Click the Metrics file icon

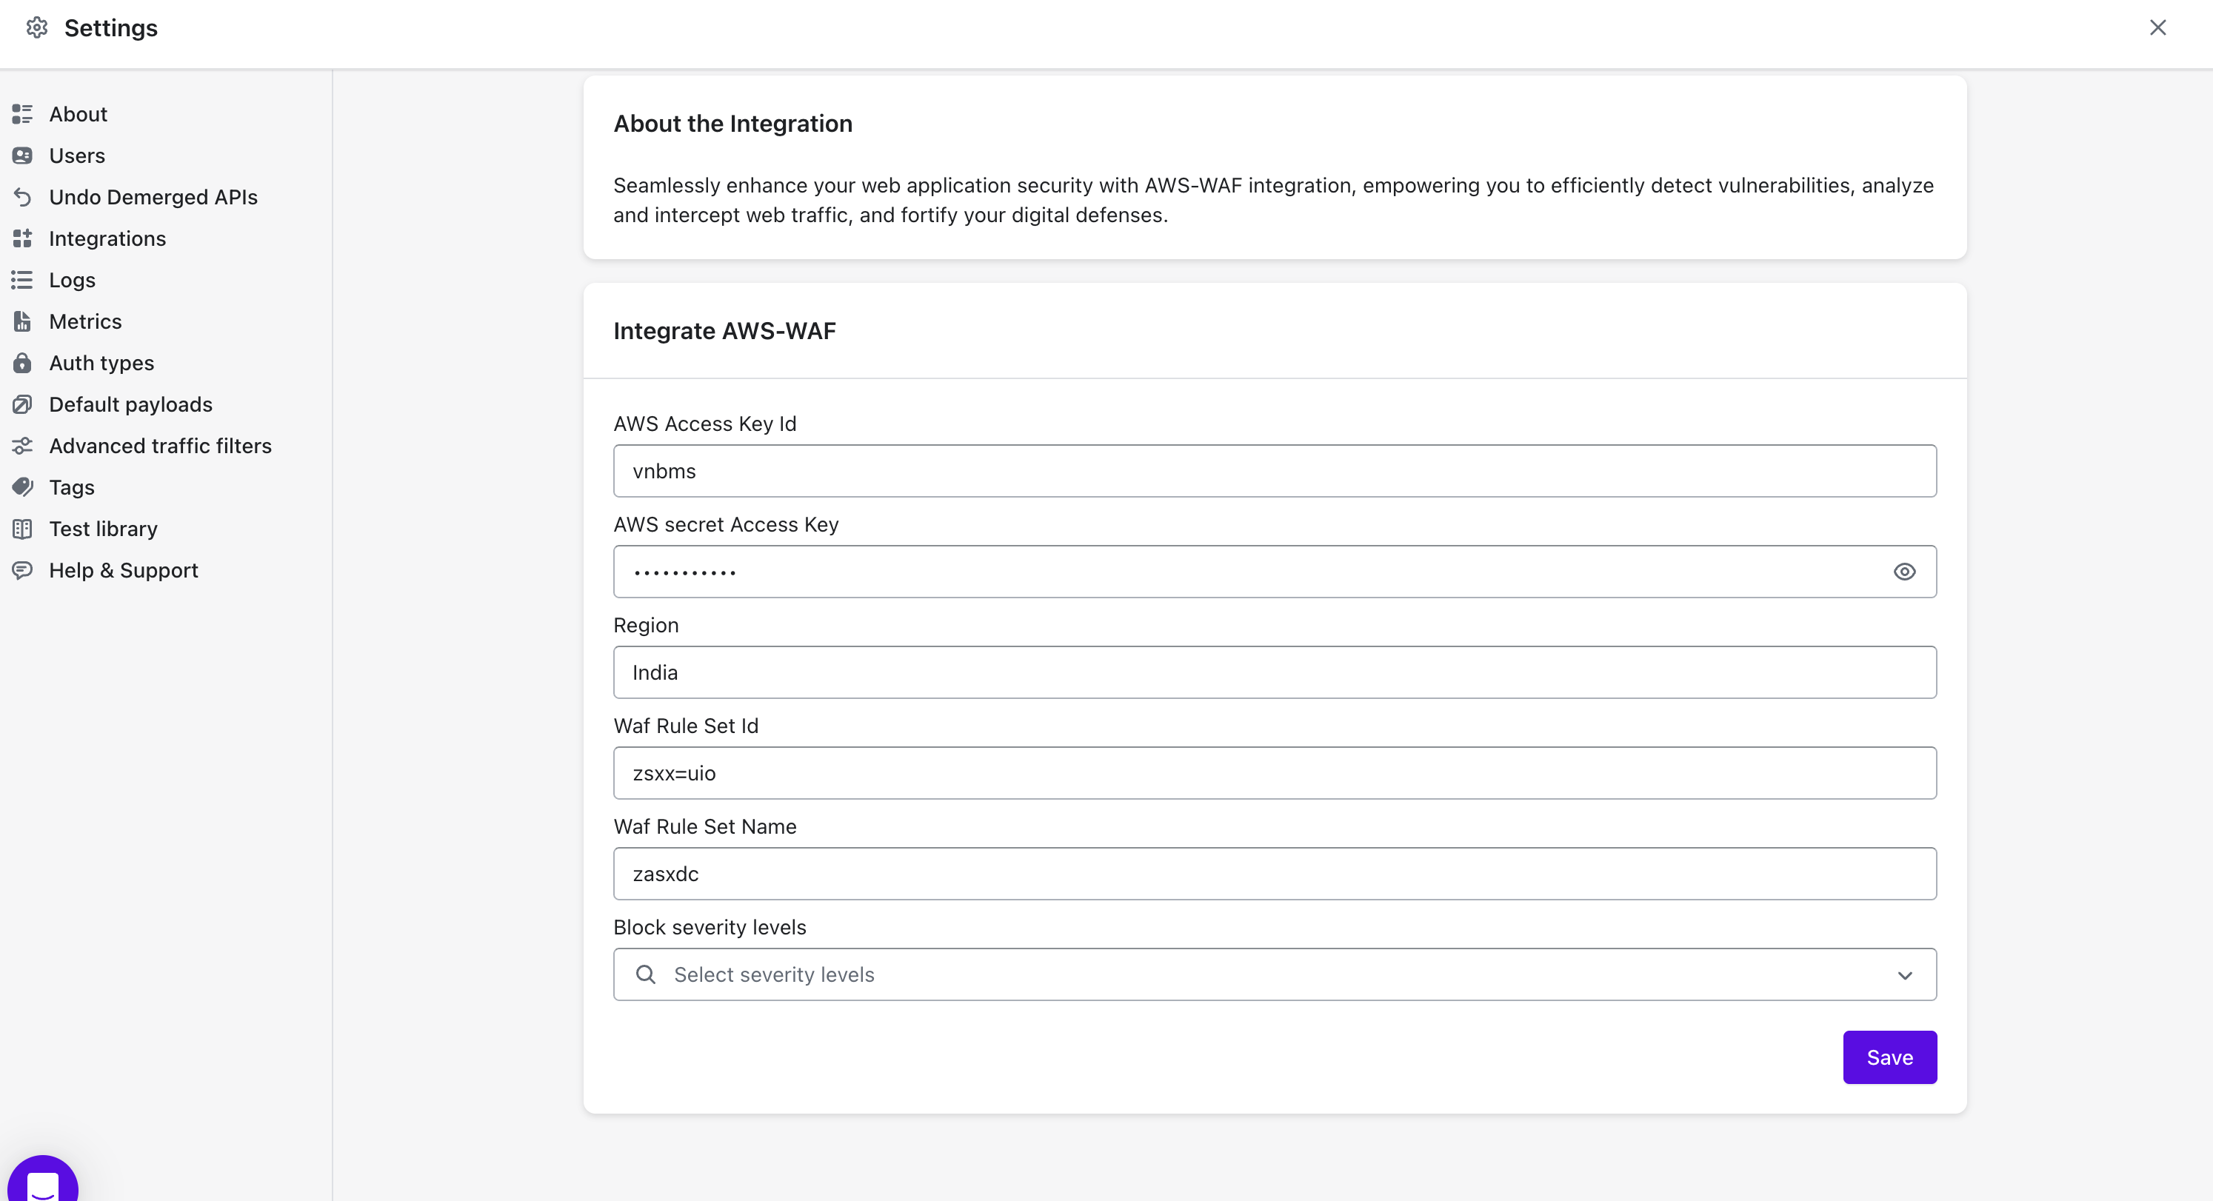22,321
